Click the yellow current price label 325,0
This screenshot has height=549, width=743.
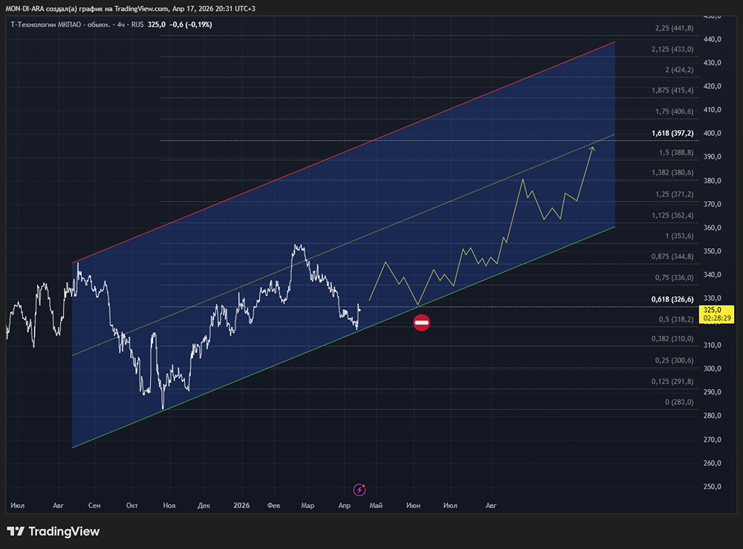tap(713, 310)
